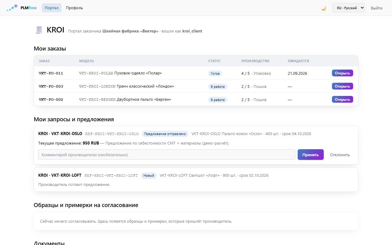Click the KROI document scroll icon

point(39,30)
